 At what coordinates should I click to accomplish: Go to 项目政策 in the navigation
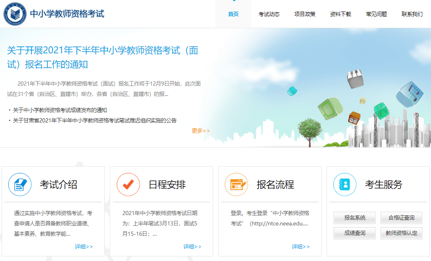(x=305, y=14)
